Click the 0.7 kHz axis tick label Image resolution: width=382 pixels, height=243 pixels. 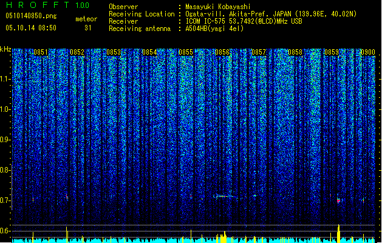click(x=5, y=200)
